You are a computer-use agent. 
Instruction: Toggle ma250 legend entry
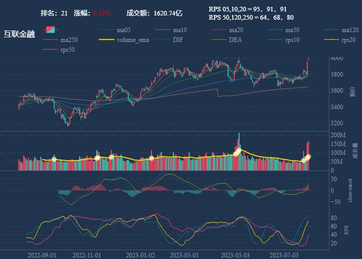click(x=61, y=40)
